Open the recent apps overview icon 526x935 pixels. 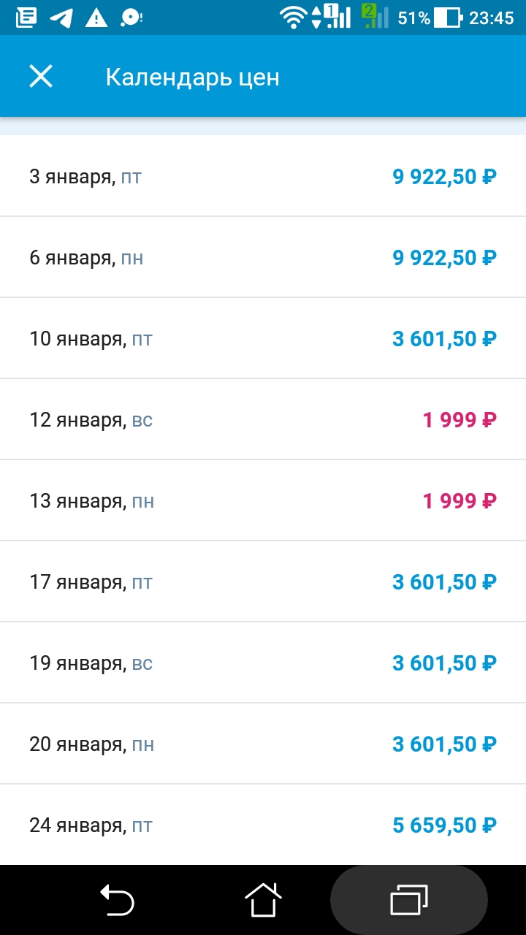pyautogui.click(x=409, y=899)
